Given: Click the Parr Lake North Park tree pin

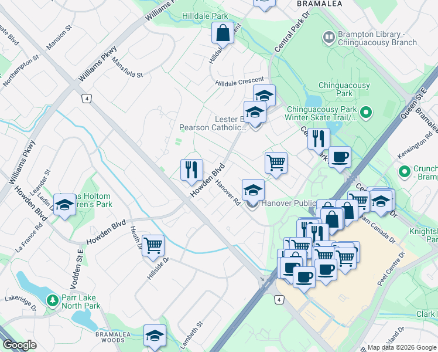Looking at the screenshot, I should click(x=53, y=301).
